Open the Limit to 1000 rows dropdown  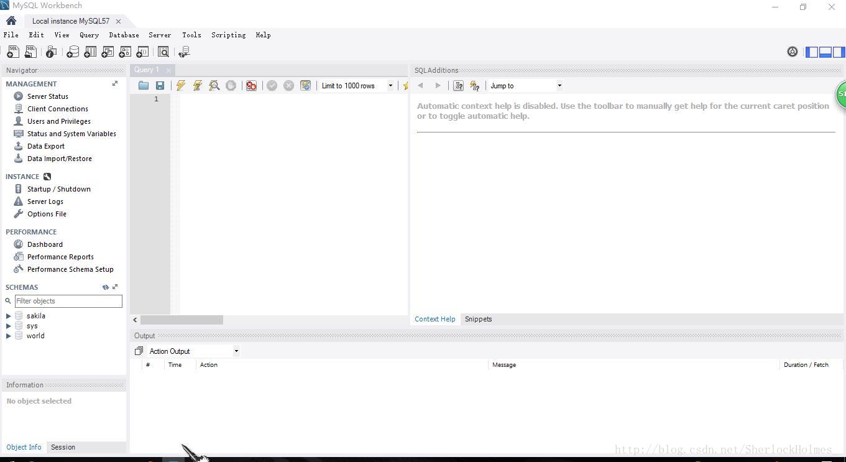(x=390, y=86)
